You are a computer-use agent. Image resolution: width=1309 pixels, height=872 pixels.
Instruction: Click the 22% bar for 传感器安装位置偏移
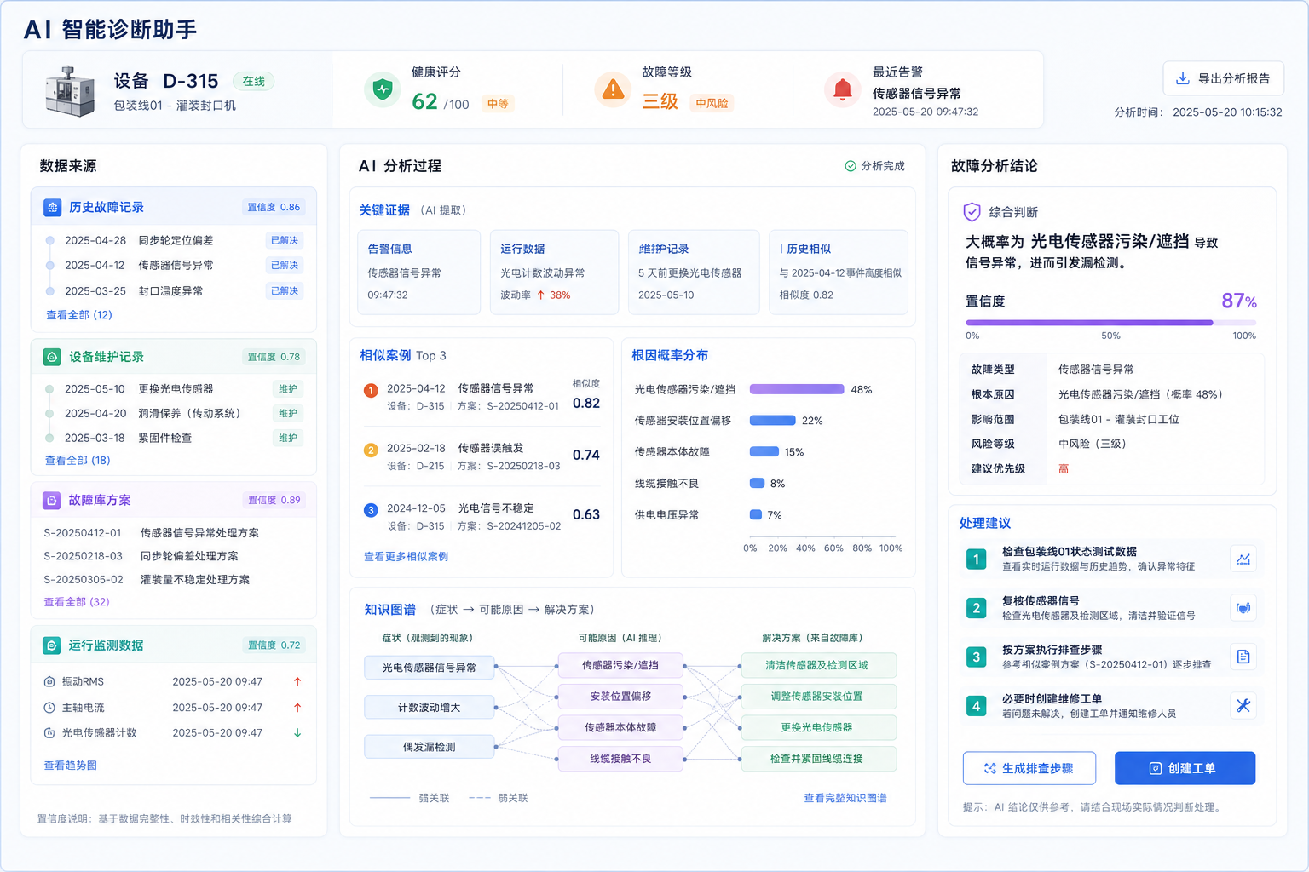772,421
